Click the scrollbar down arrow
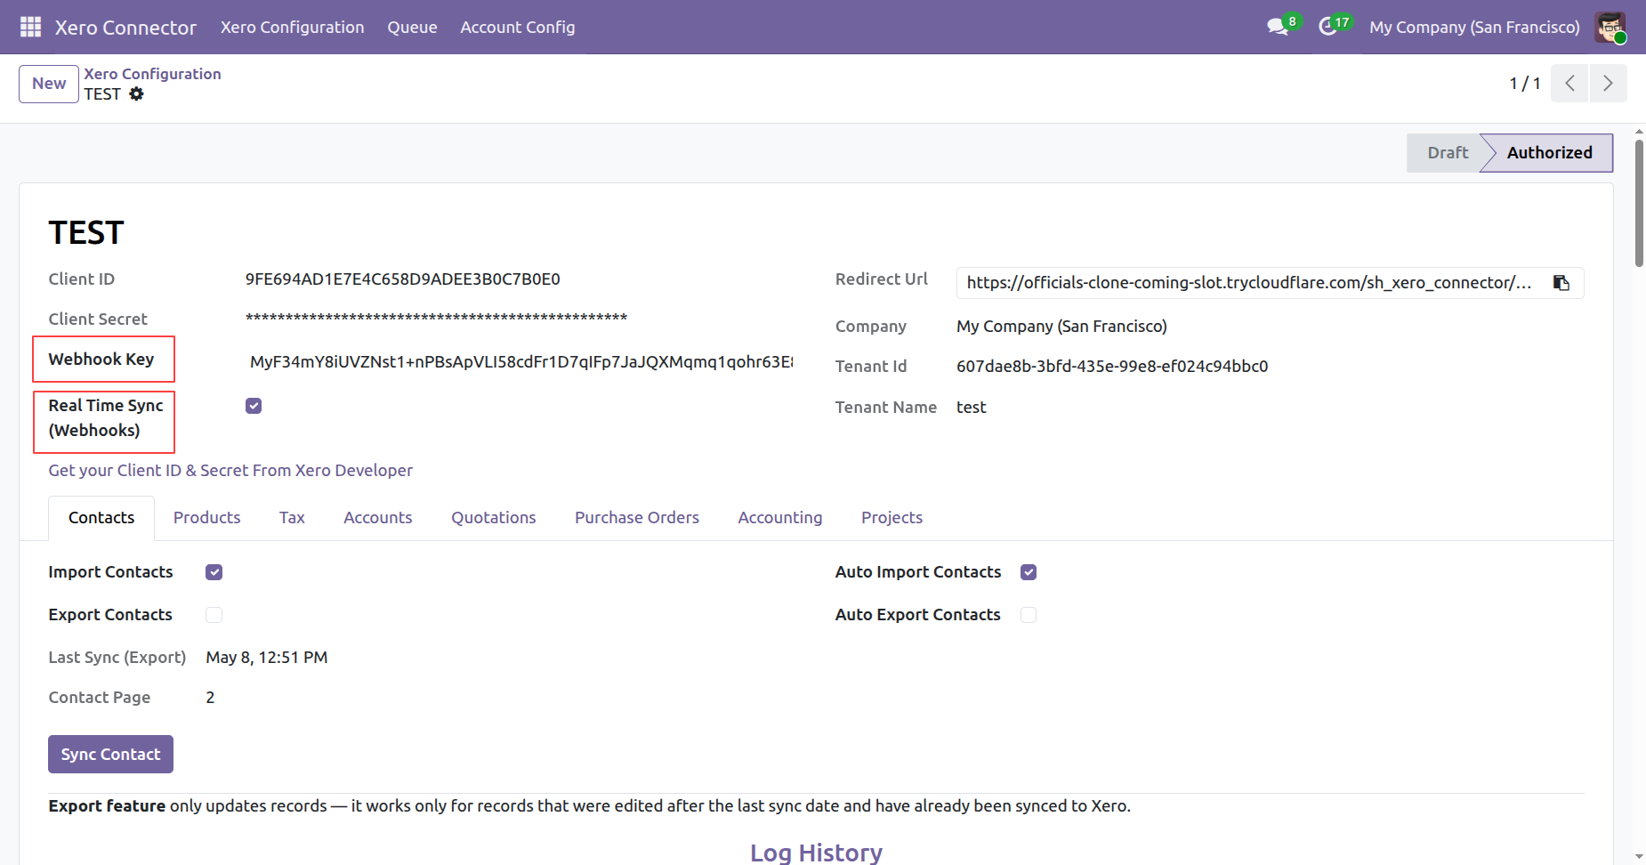Image resolution: width=1646 pixels, height=865 pixels. (x=1639, y=857)
